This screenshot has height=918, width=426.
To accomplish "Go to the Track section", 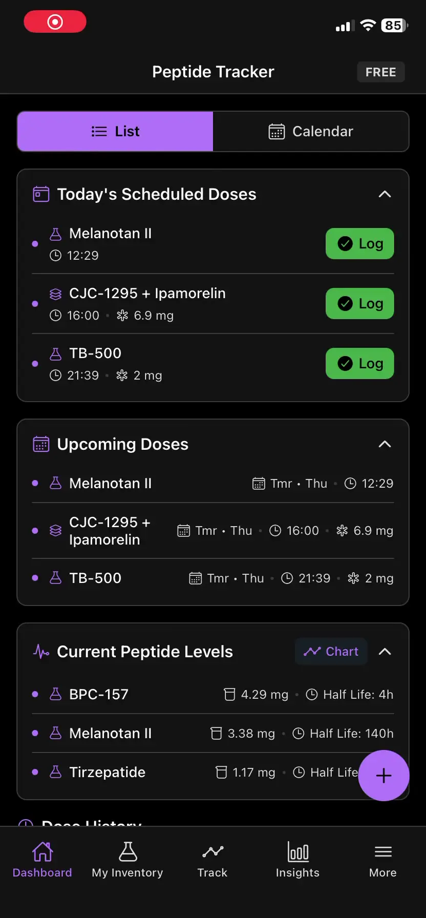I will (x=212, y=852).
